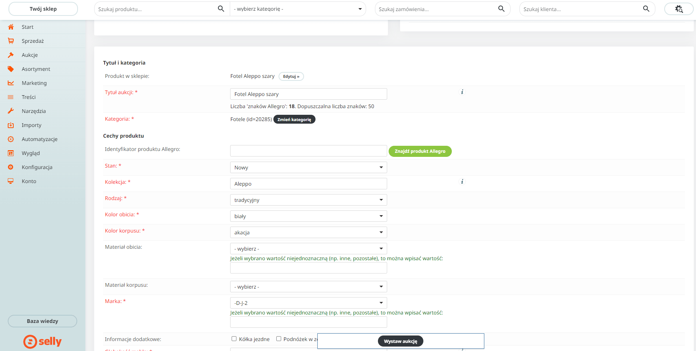This screenshot has width=696, height=351.
Task: Click the Aukcje gavel icon
Action: pyautogui.click(x=11, y=55)
